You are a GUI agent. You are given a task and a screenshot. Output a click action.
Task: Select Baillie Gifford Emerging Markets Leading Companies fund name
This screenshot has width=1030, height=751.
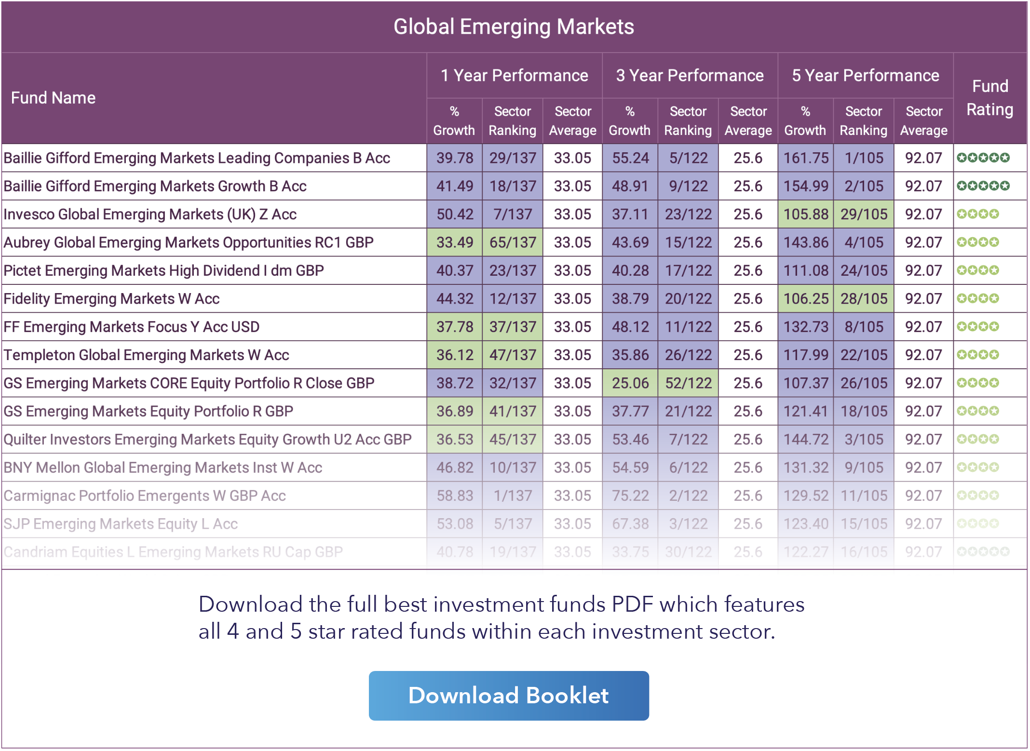pyautogui.click(x=197, y=158)
